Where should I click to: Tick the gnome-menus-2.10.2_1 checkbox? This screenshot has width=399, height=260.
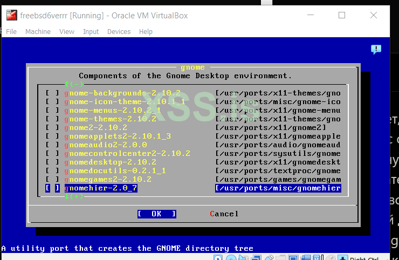click(x=52, y=110)
